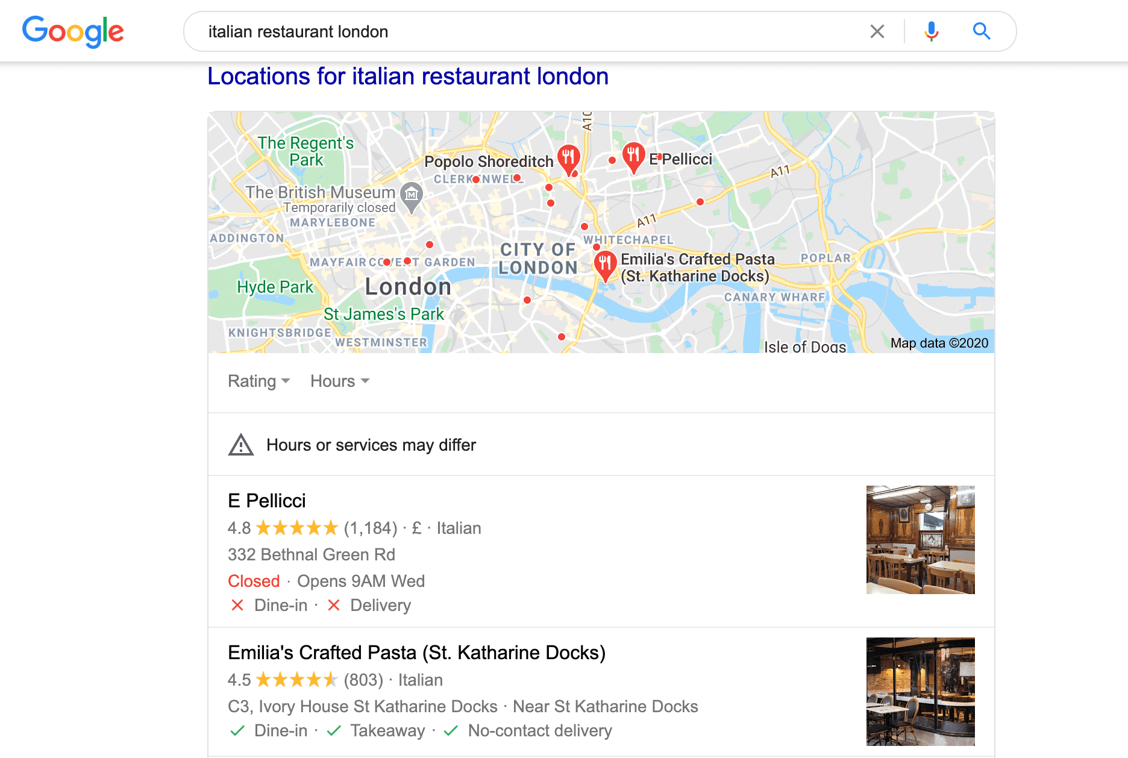Start voice search with the microphone icon
The width and height of the screenshot is (1128, 758).
pos(932,31)
